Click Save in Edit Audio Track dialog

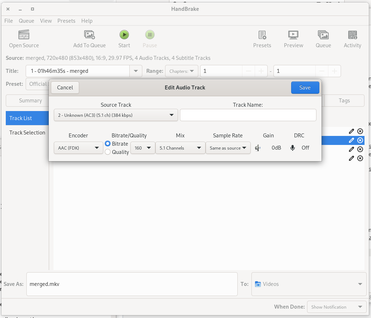pos(305,88)
